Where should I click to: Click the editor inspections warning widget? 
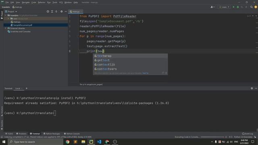click(x=249, y=16)
